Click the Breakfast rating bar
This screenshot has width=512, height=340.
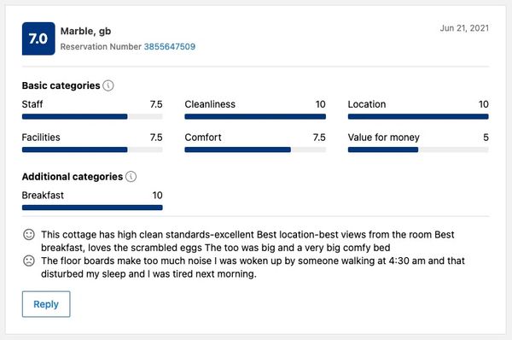[92, 208]
